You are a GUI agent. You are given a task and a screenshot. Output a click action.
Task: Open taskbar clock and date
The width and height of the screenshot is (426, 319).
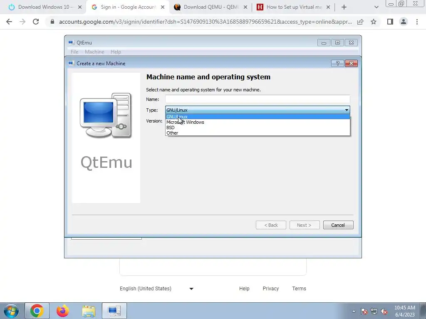coord(405,311)
